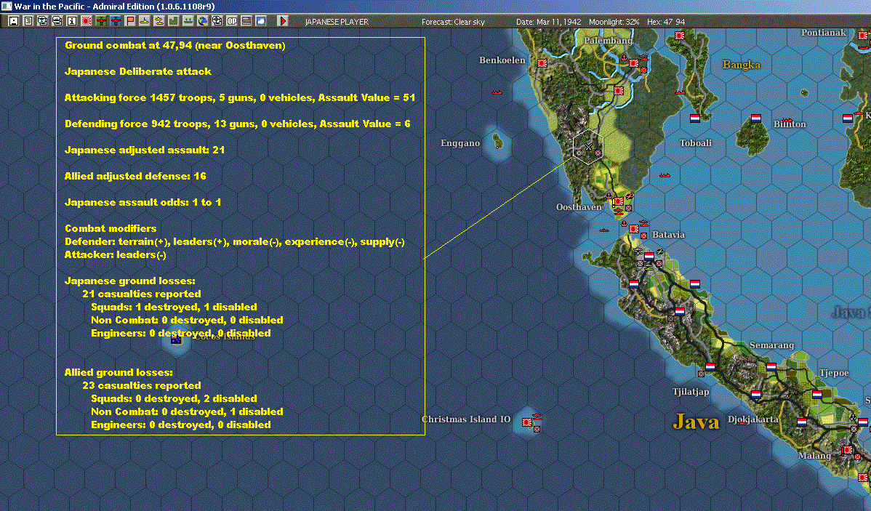Click the "Forecast: Clear sky" status text
The image size is (871, 511).
(x=453, y=22)
